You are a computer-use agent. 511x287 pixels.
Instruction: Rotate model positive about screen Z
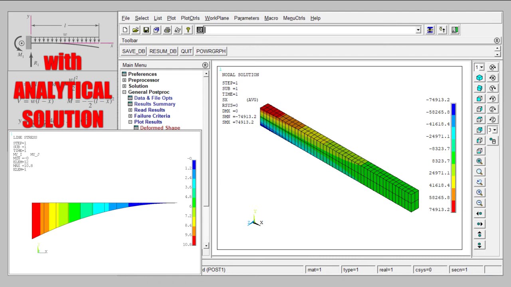pos(493,109)
